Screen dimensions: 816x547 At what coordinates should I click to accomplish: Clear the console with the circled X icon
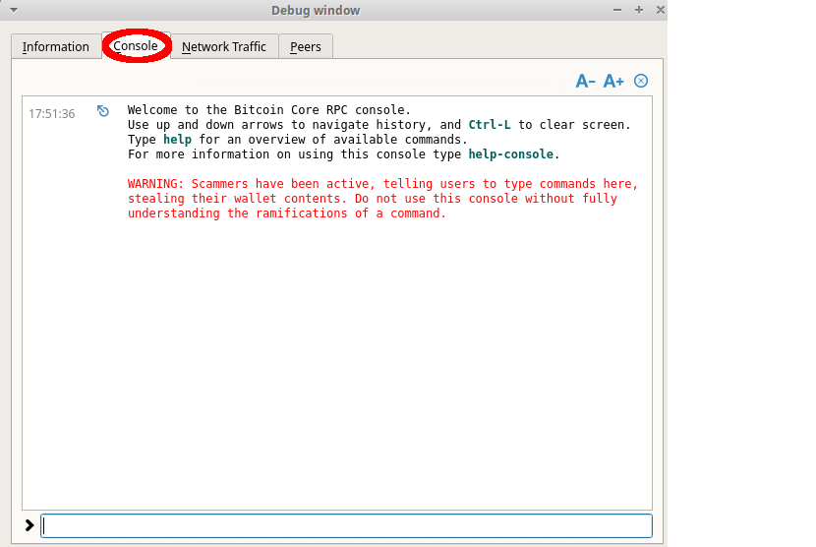641,81
